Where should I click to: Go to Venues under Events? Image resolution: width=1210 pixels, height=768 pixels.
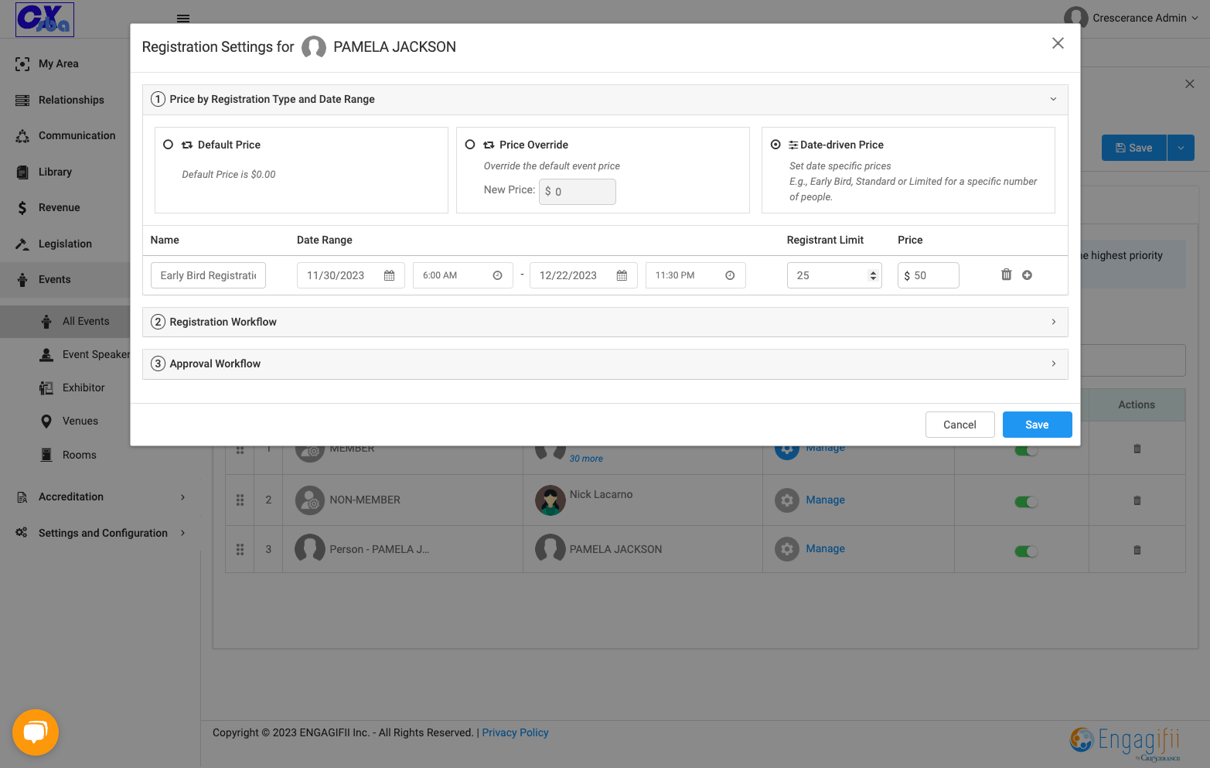[x=80, y=421]
